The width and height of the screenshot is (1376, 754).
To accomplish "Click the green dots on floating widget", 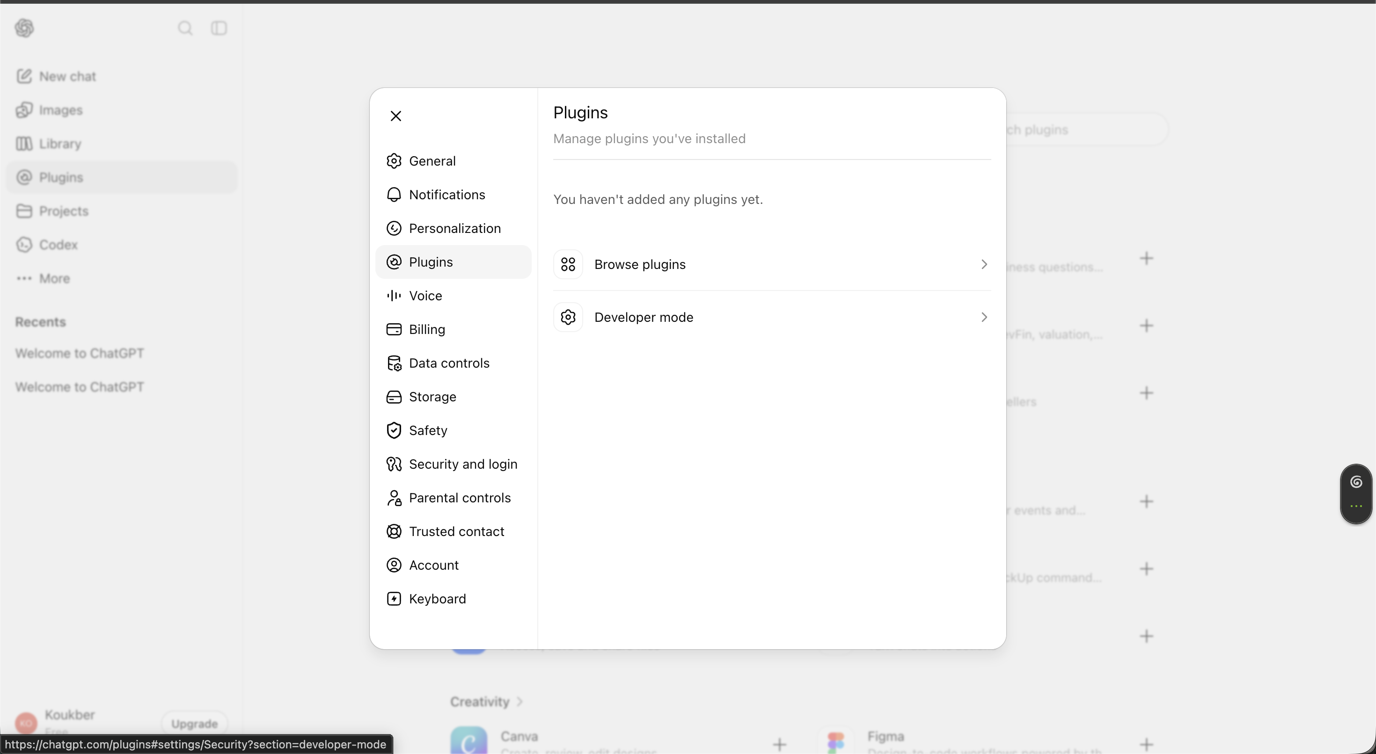I will click(1356, 506).
